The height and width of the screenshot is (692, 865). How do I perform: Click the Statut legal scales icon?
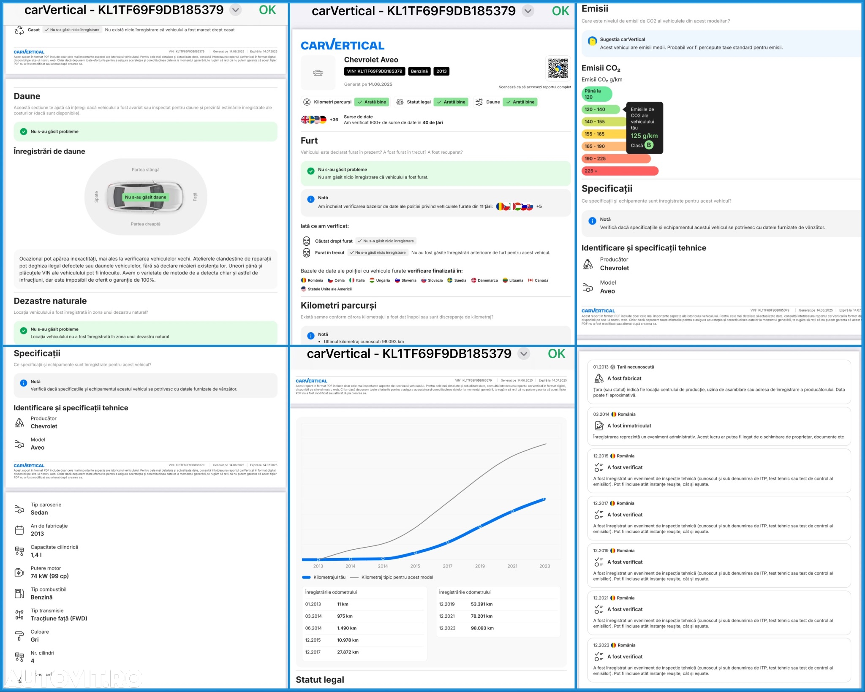click(400, 102)
